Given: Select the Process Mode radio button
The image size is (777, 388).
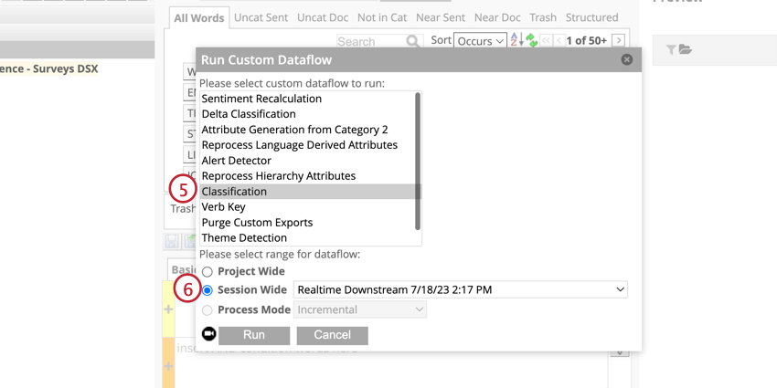Looking at the screenshot, I should (x=208, y=310).
